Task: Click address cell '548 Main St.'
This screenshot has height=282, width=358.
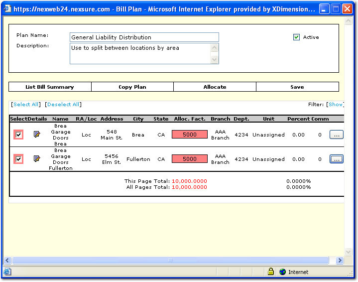Action: [112, 135]
